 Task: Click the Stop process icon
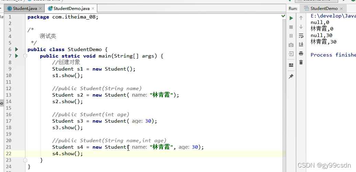[x=291, y=27]
